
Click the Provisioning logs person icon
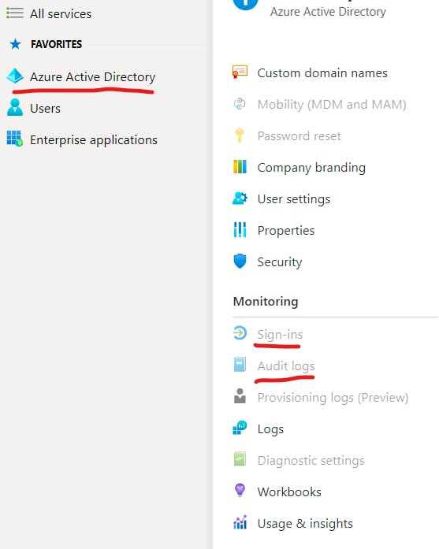[240, 395]
